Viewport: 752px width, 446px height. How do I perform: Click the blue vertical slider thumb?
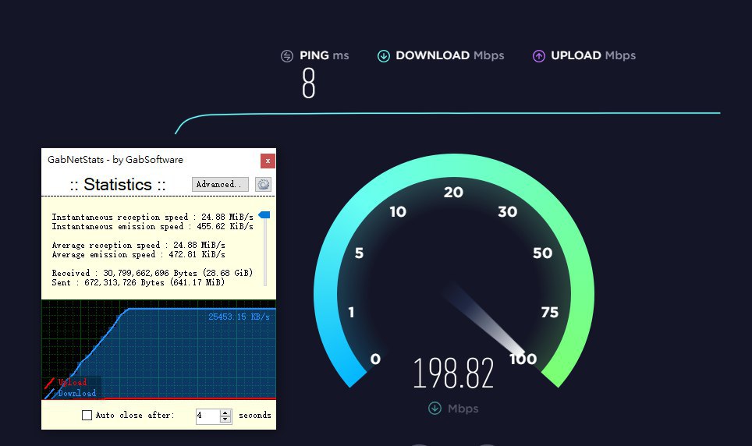tap(264, 215)
